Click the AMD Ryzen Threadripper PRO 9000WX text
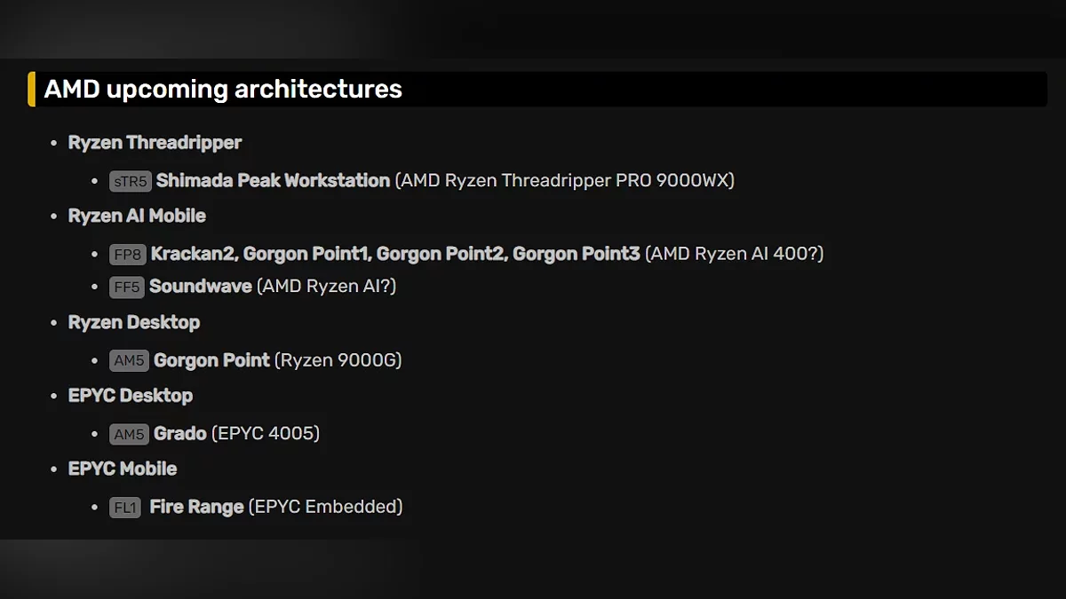 565,181
